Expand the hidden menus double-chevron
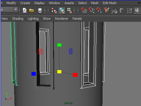The height and width of the screenshot is (106, 141). (x=139, y=3)
